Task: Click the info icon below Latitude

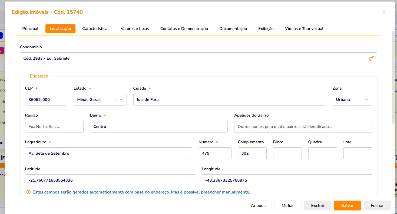Action: [28, 192]
